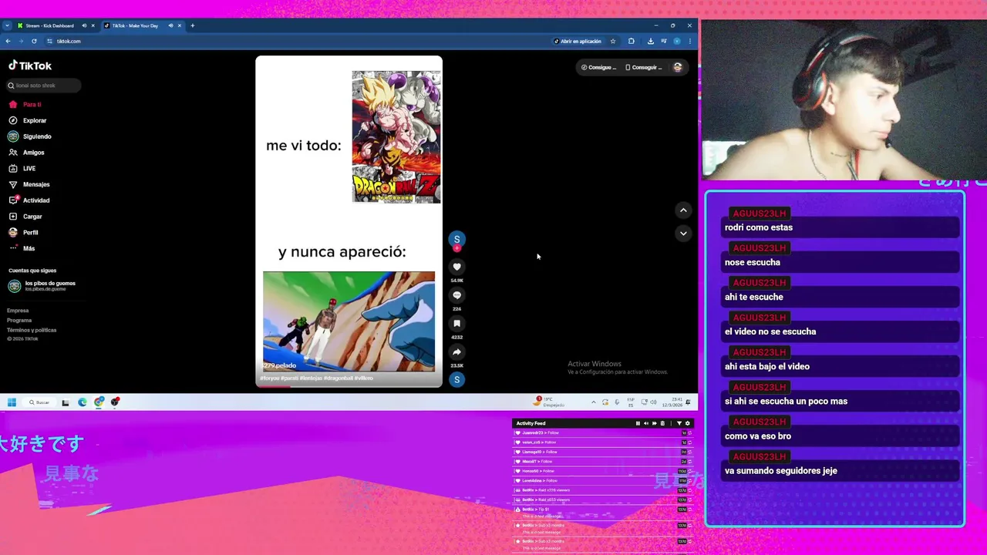Click the TikTok search field
987x555 pixels.
click(x=44, y=86)
